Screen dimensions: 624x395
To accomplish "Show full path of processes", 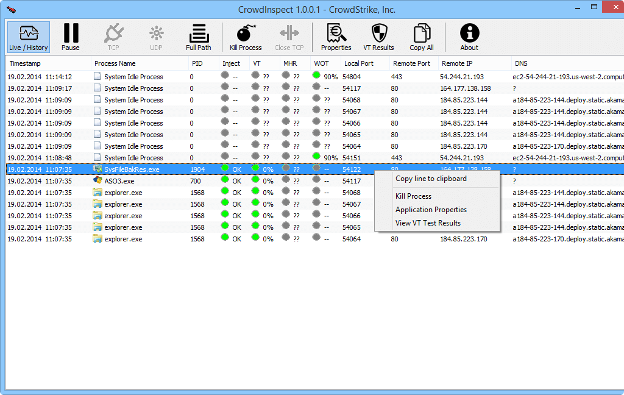I will tap(199, 37).
